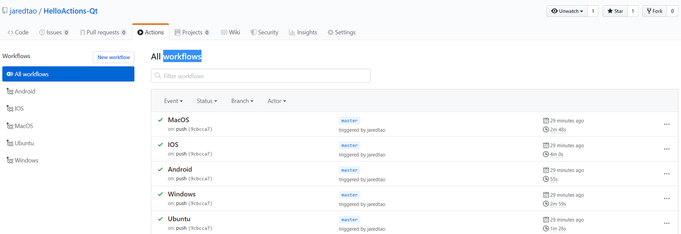Screen dimensions: 681x234
Task: Click the search icon in the filter box
Action: click(158, 76)
